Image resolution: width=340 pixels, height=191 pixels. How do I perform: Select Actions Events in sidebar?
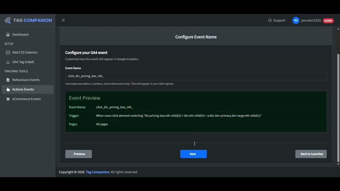click(x=28, y=89)
